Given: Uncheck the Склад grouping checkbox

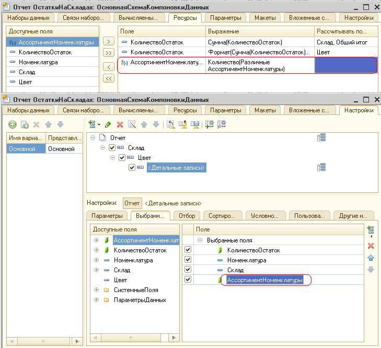Looking at the screenshot, I should click(x=112, y=148).
